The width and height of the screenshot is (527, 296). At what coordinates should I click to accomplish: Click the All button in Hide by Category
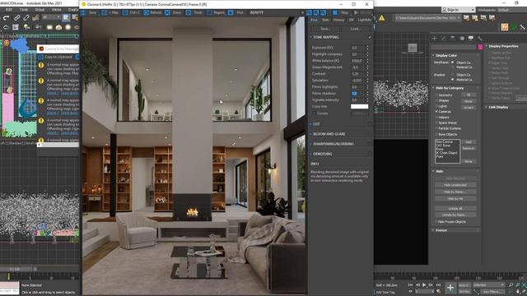click(469, 95)
